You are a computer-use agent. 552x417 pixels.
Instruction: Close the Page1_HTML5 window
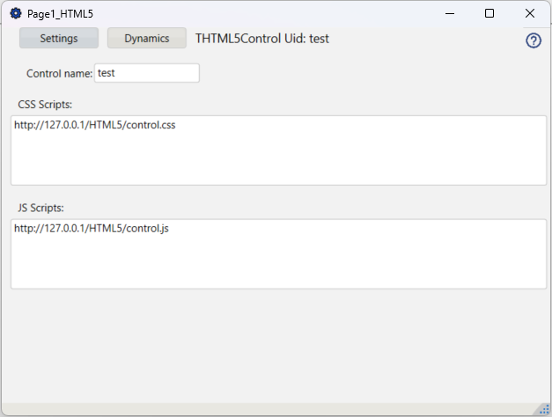[529, 14]
